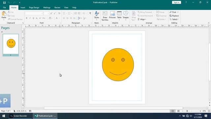The image size is (211, 119).
Task: Open the notification center icon
Action: pyautogui.click(x=206, y=116)
